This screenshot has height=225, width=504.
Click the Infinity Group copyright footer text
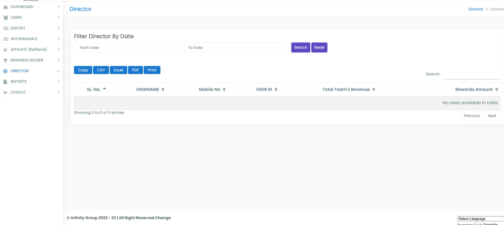tap(119, 218)
